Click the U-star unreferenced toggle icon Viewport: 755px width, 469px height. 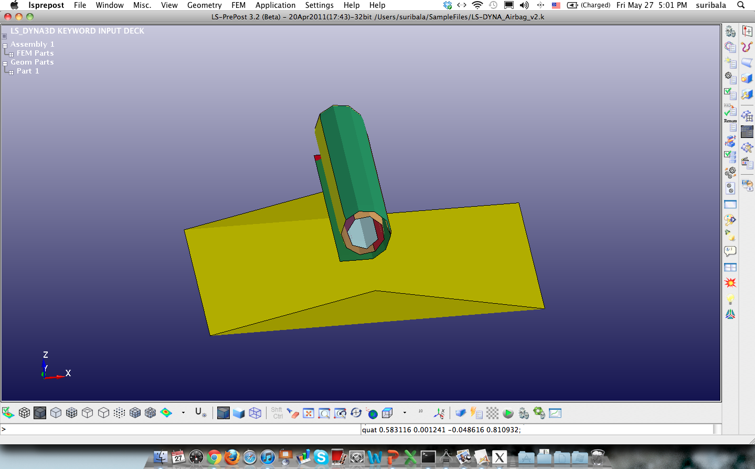point(200,413)
